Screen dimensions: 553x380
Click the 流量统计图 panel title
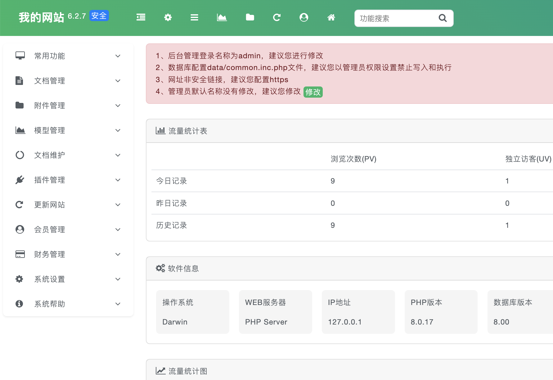[x=188, y=371]
